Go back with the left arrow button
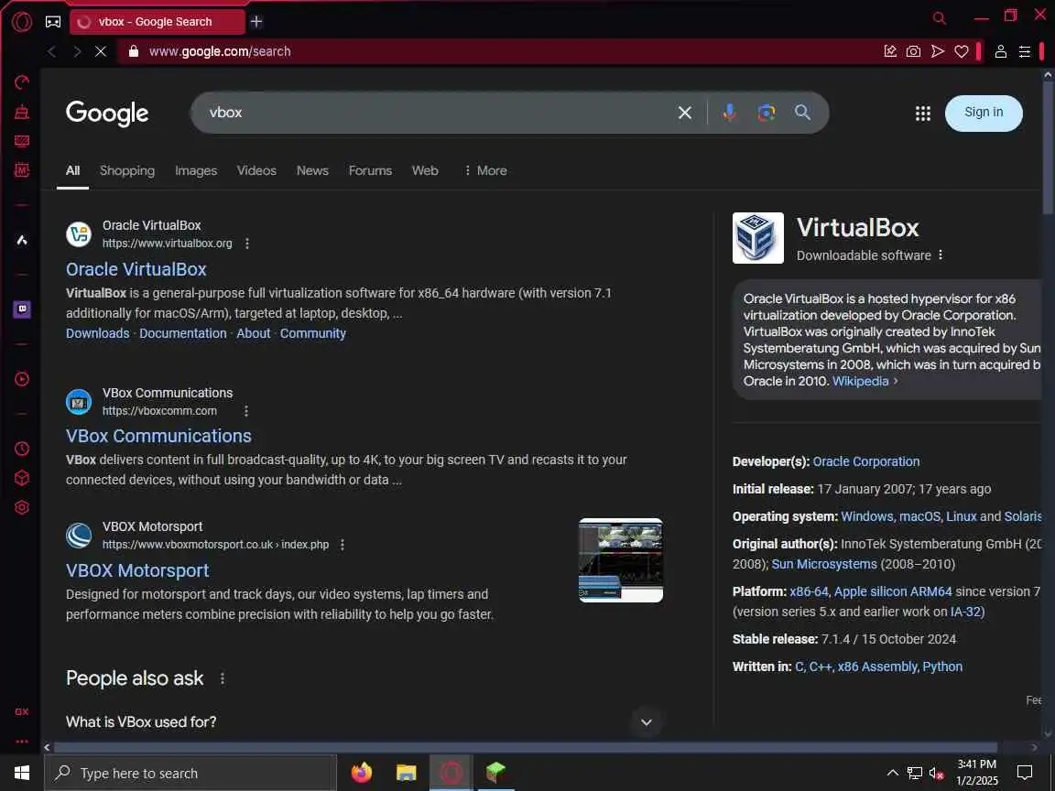The image size is (1055, 791). pos(52,51)
